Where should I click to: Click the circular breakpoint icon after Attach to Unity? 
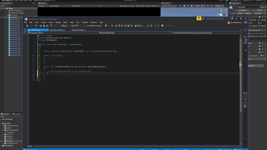112,26
